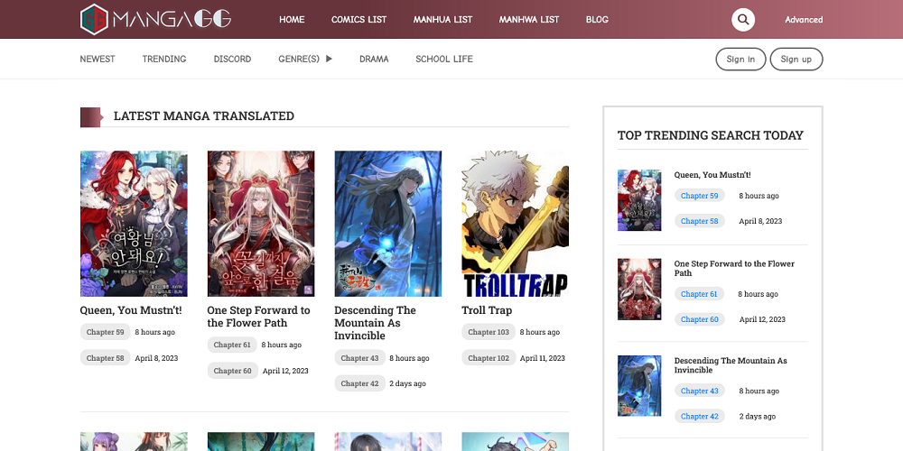Click the LATEST MANGA TRANSLATED heading

pos(204,115)
